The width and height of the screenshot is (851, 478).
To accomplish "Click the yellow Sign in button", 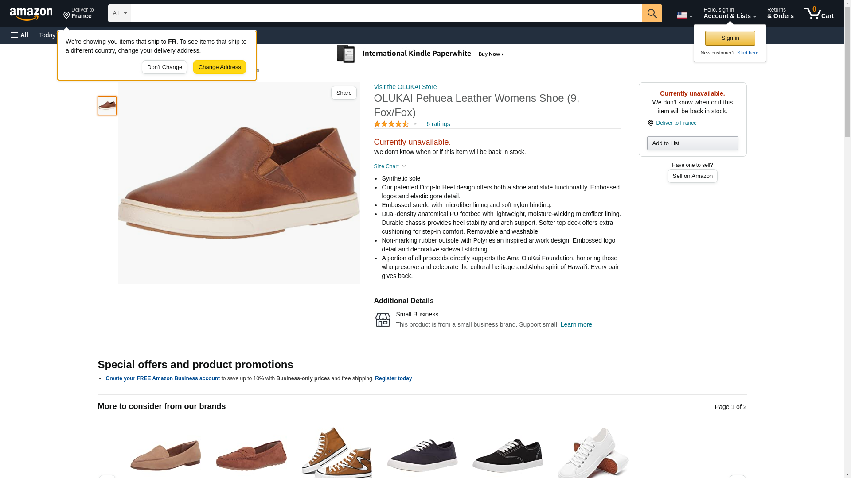I will point(730,38).
